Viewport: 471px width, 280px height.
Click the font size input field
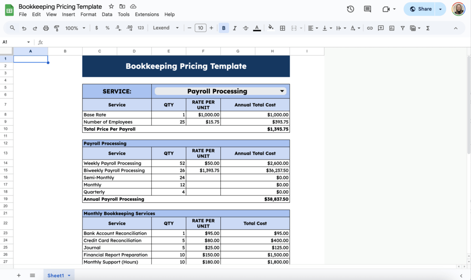click(200, 28)
